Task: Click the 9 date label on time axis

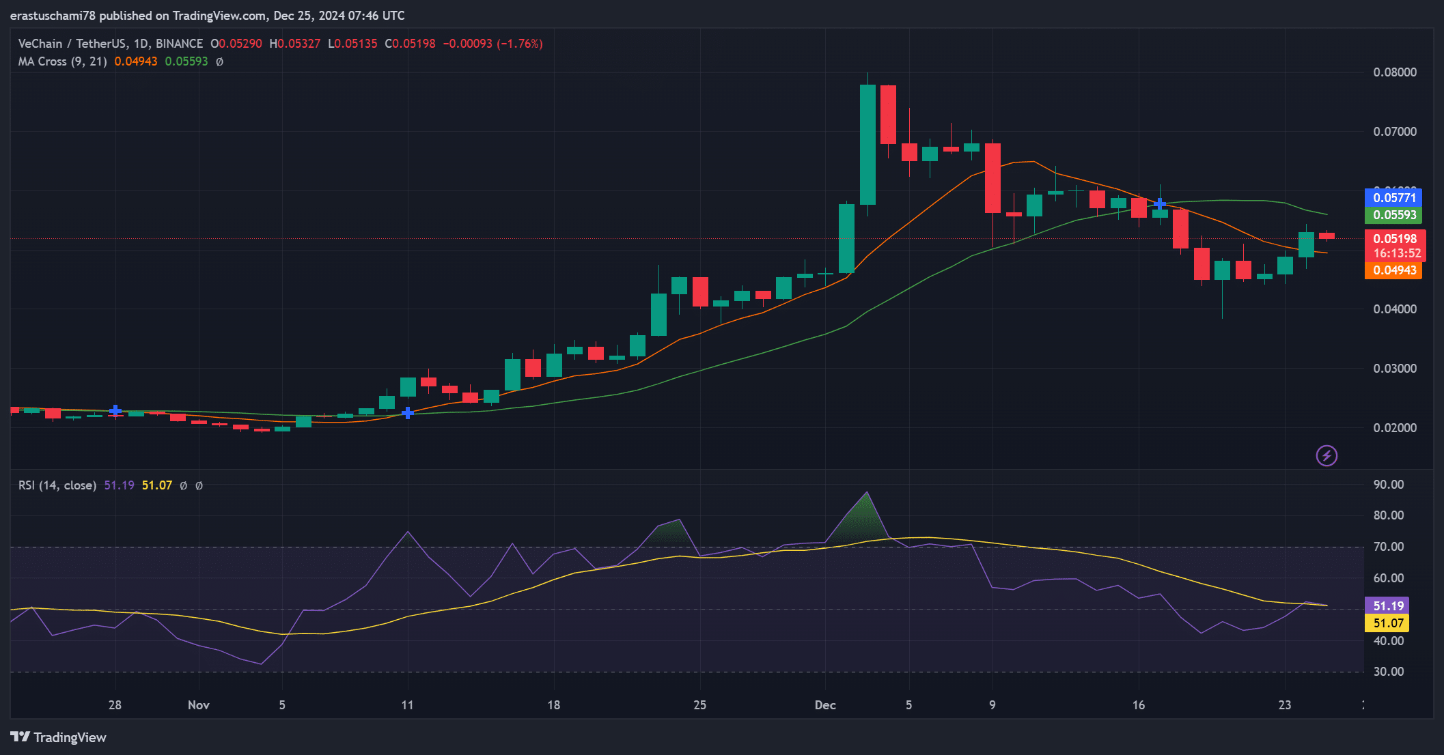Action: (x=992, y=705)
